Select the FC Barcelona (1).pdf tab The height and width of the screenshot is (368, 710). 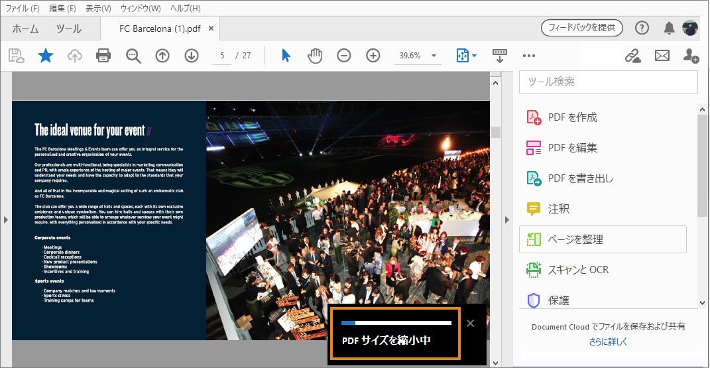point(160,29)
